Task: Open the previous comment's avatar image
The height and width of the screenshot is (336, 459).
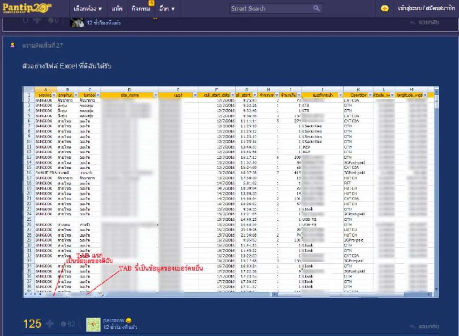Action: tap(77, 22)
